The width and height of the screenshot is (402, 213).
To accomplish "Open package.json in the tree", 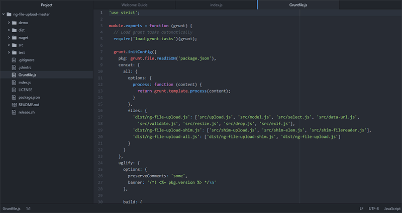I will [29, 97].
